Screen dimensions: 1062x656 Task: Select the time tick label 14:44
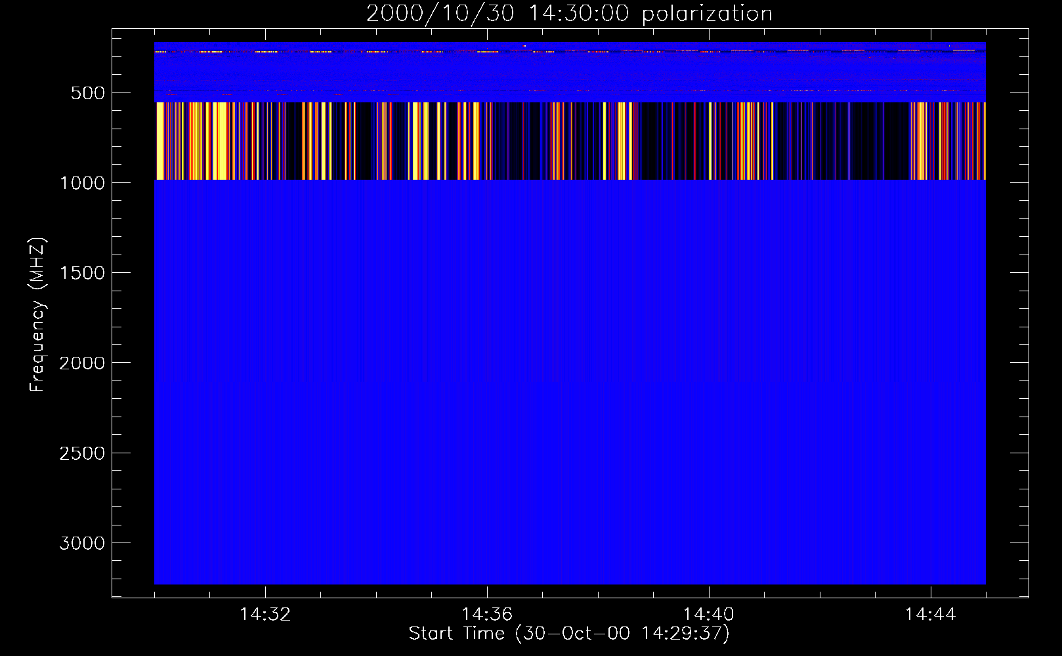[931, 615]
